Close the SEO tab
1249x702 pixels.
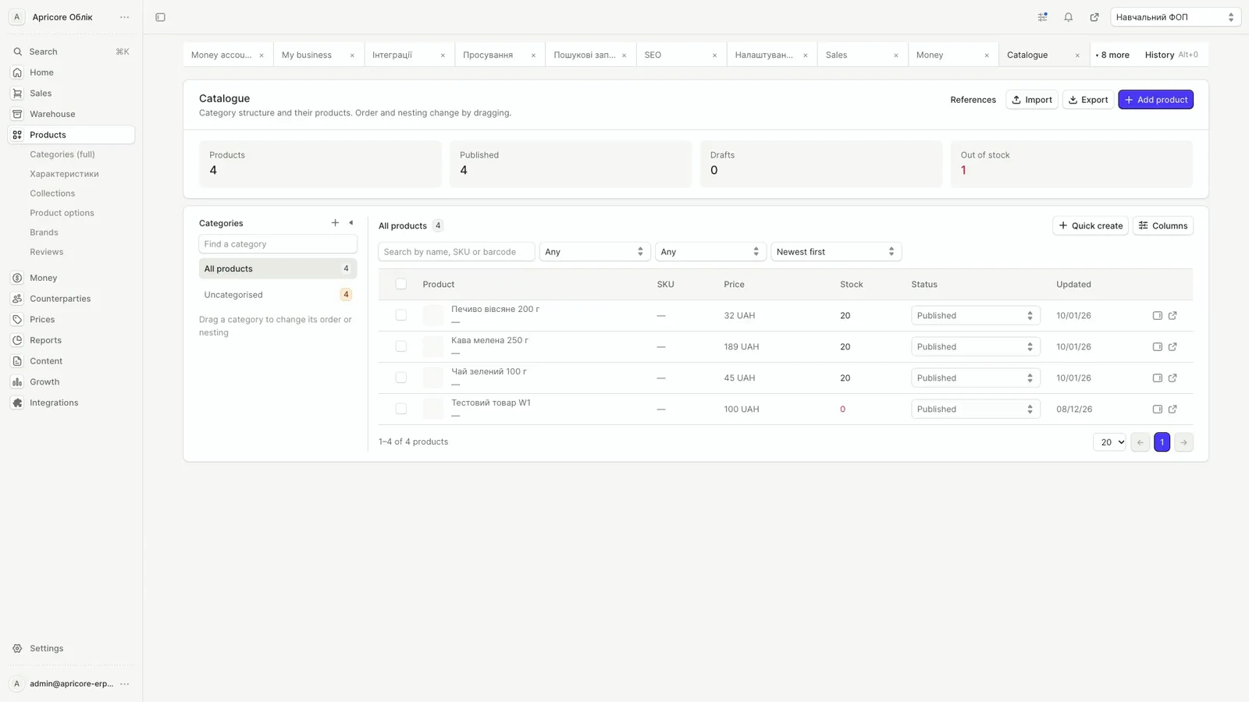pyautogui.click(x=714, y=55)
